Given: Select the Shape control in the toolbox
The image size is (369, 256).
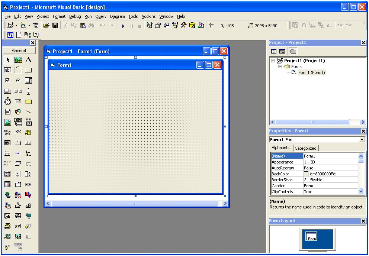Looking at the screenshot, I should (x=18, y=112).
